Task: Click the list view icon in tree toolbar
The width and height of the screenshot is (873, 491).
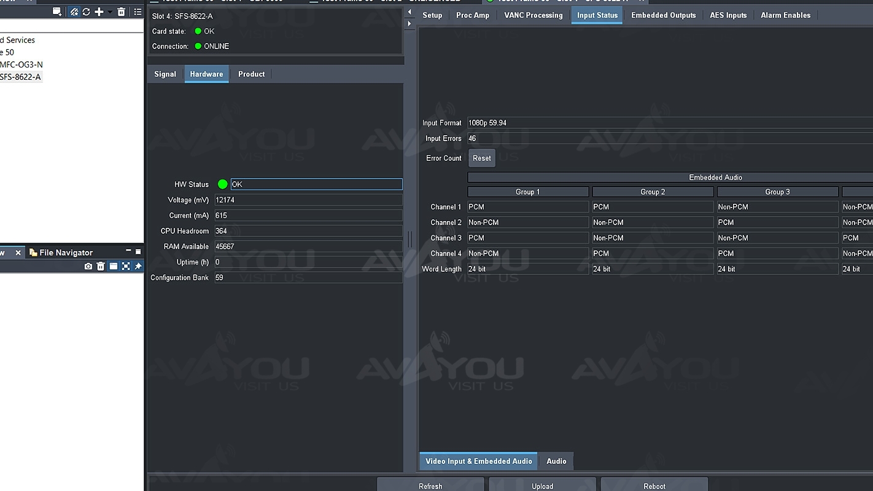Action: [x=138, y=12]
